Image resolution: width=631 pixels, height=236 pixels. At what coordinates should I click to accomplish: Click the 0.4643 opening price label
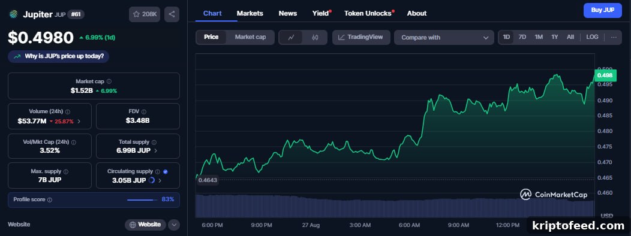[208, 180]
